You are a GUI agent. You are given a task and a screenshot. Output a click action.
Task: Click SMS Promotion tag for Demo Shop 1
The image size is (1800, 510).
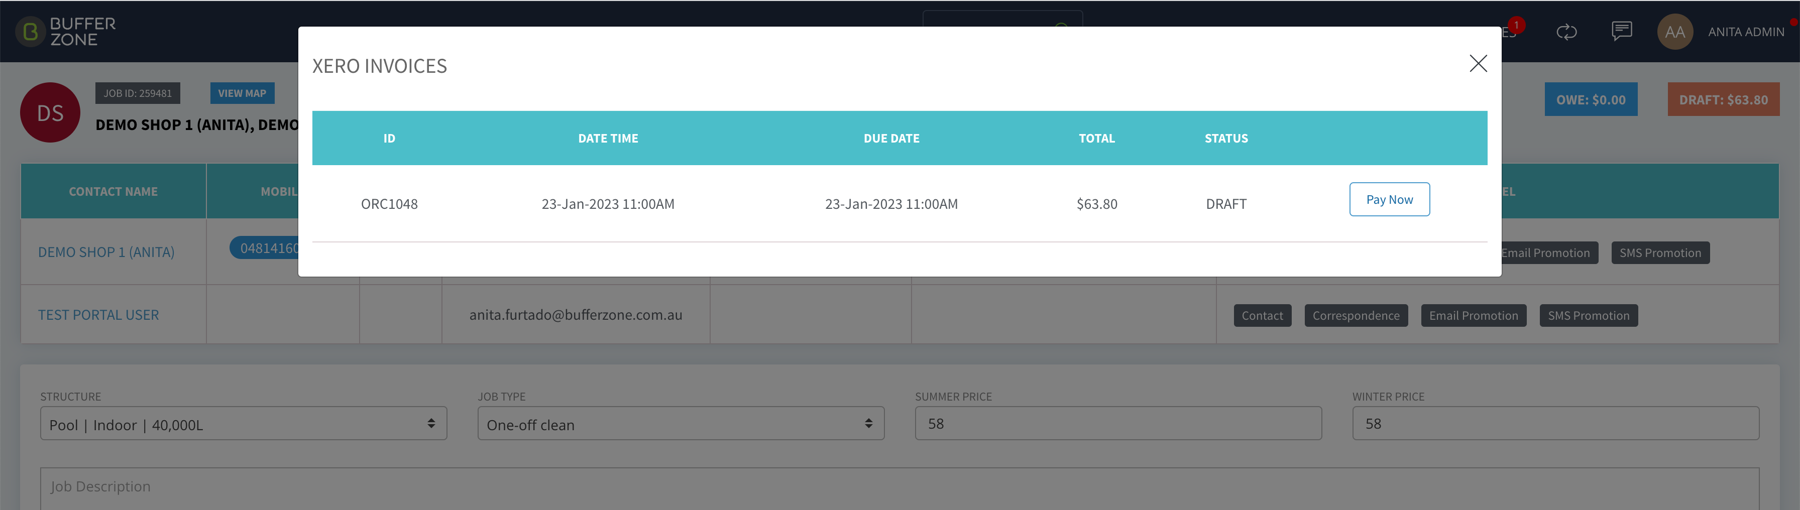click(1660, 253)
